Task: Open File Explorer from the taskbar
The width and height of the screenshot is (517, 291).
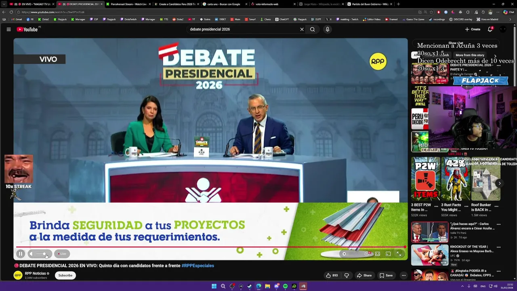Action: coord(267,286)
